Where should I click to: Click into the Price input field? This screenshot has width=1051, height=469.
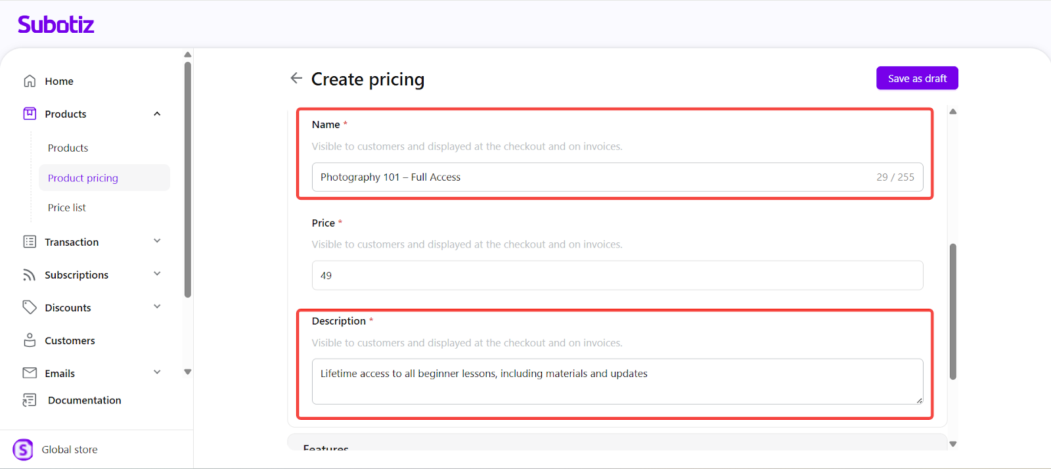coord(617,276)
